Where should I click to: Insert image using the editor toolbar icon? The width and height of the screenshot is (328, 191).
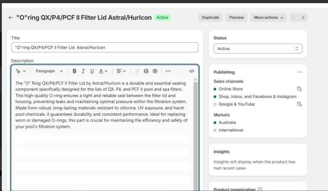pyautogui.click(x=146, y=71)
